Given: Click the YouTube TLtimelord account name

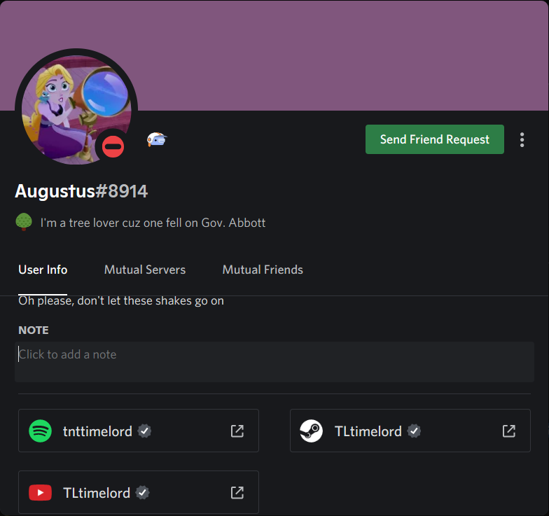Looking at the screenshot, I should [x=97, y=493].
